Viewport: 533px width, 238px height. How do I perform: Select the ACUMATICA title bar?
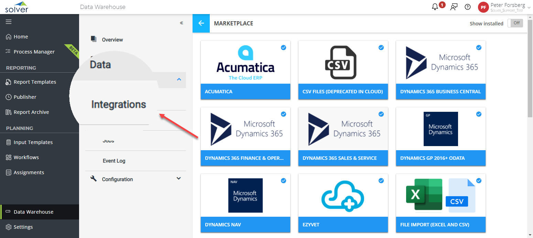click(x=246, y=92)
